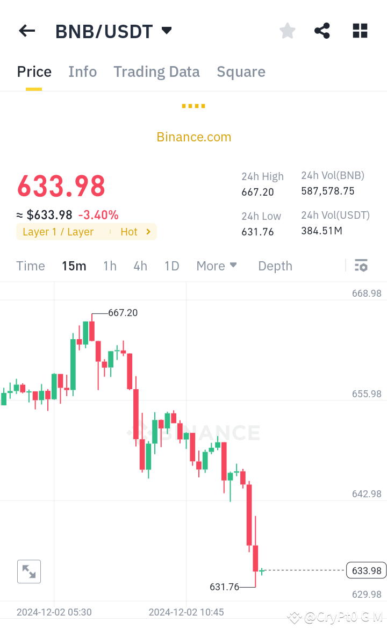Tap the 633.98 price marker on chart

[x=366, y=570]
